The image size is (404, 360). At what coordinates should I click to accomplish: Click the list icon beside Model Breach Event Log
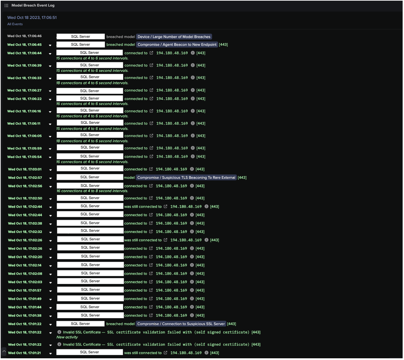6,5
